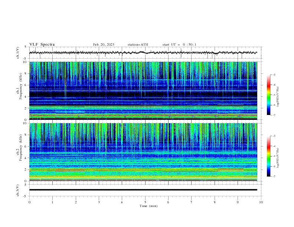Click the "3" time axis tick label

(99, 202)
